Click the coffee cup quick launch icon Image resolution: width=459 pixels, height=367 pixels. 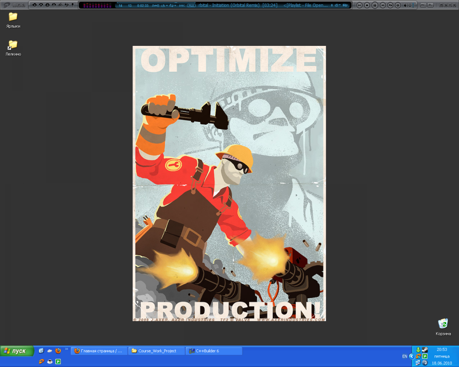point(50,361)
